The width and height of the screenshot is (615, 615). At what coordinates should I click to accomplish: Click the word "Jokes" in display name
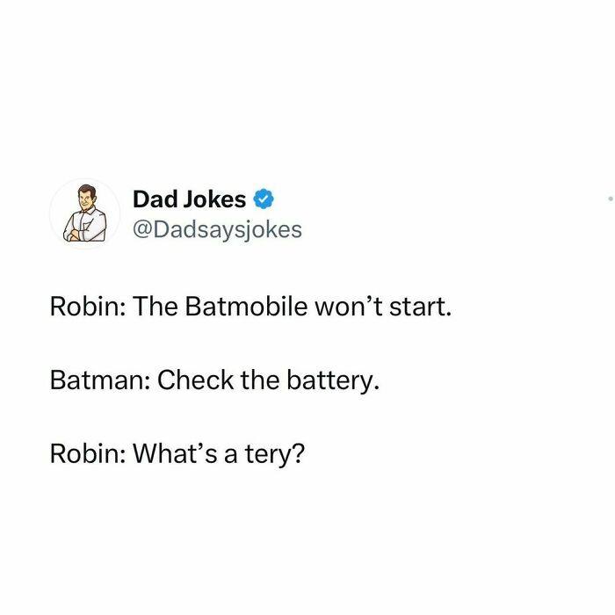click(x=216, y=199)
